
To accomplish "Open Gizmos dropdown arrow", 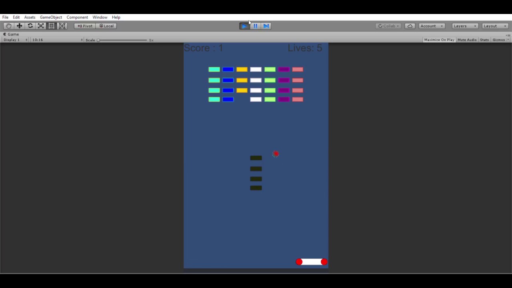I will 508,40.
